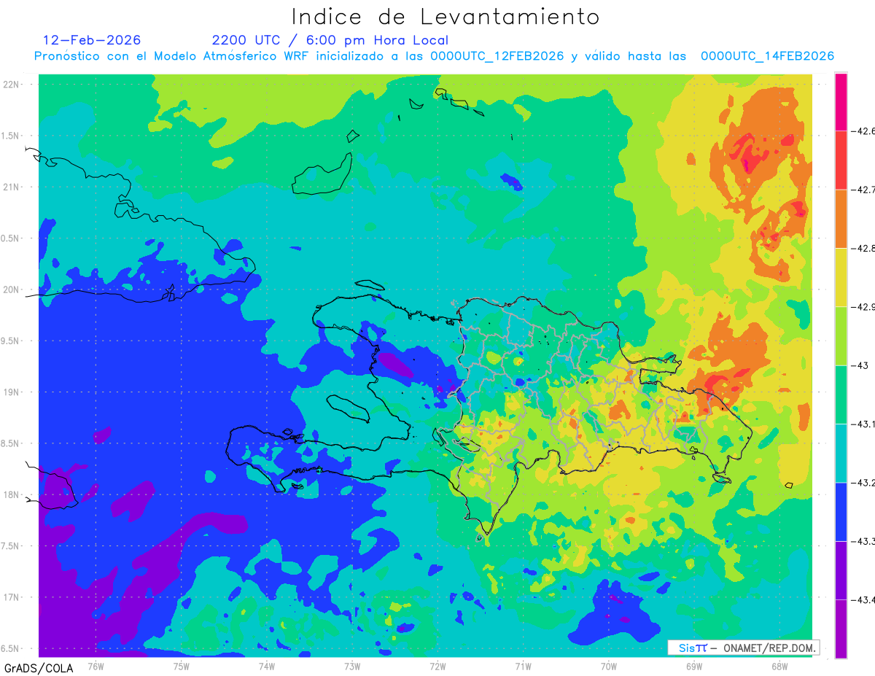This screenshot has height=676, width=875.
Task: Pick the yellow swatch between -42.8 and -42.9
Action: click(x=841, y=277)
